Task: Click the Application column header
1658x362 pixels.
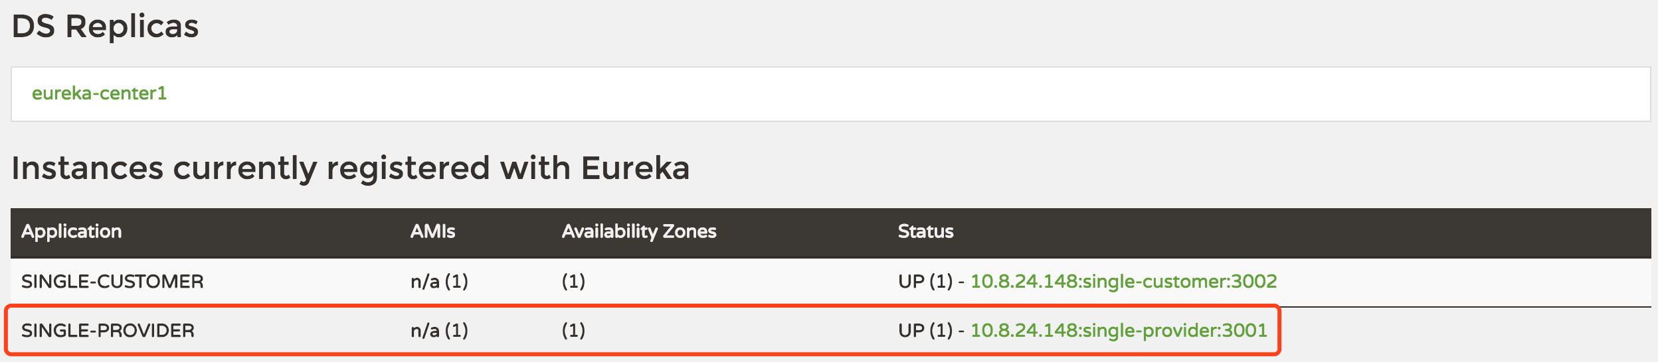Action: coord(72,231)
